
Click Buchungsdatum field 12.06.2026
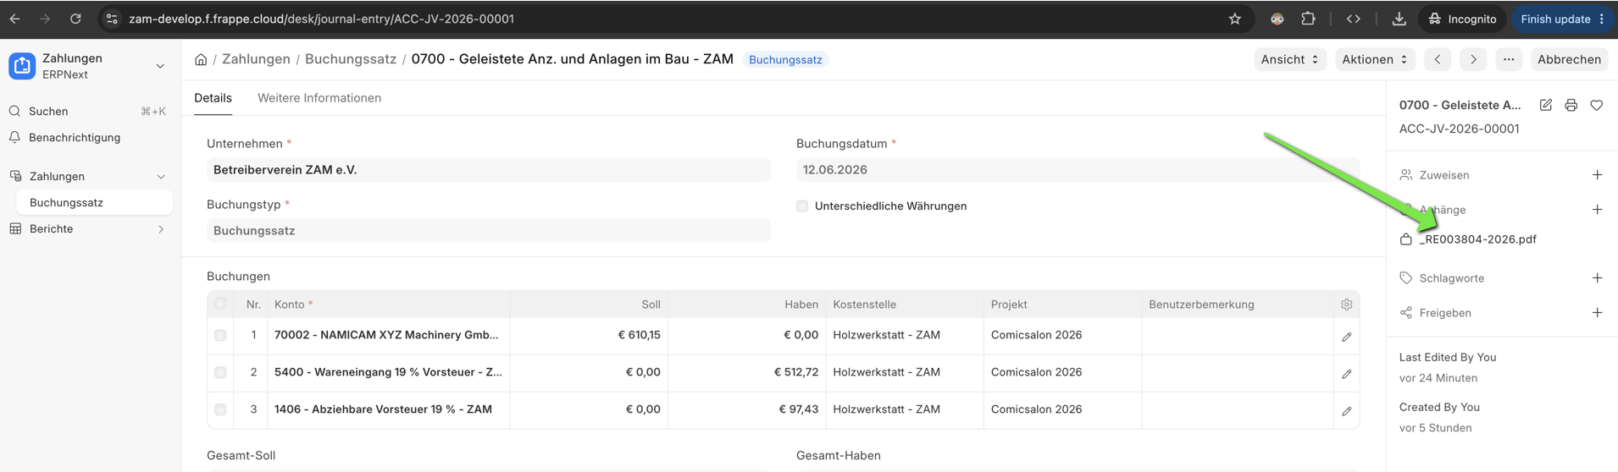coord(1078,170)
